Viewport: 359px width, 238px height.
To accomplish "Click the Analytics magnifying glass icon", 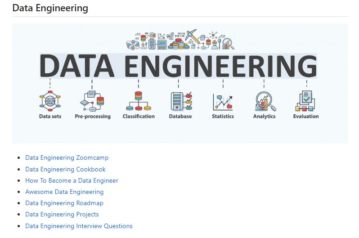I will click(265, 101).
